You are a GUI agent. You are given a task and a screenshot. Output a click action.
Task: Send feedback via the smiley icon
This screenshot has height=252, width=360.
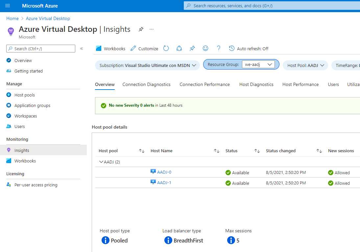[205, 48]
